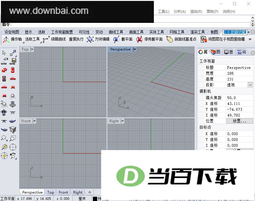Click the airplane top view icon
This screenshot has height=201, width=255.
click(x=4, y=113)
